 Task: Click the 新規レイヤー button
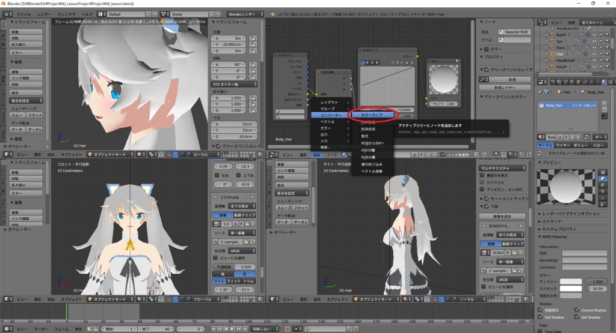coord(505,88)
